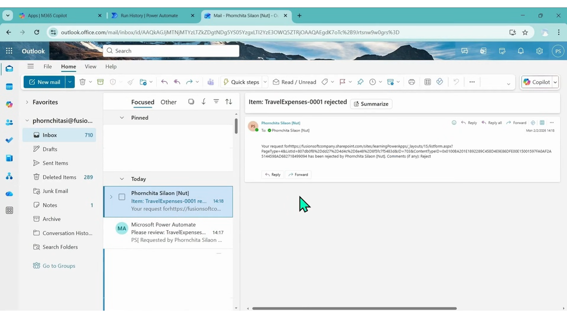Open the Outlook app launcher grid
567x318 pixels.
9,51
